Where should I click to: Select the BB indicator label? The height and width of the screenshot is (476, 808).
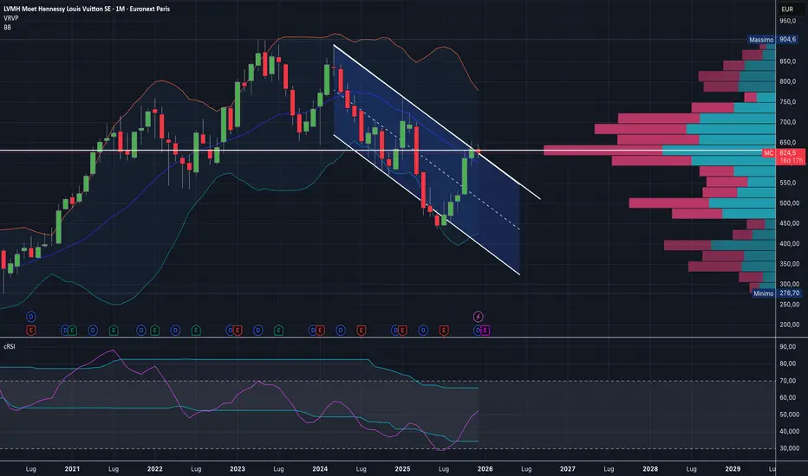[x=7, y=28]
